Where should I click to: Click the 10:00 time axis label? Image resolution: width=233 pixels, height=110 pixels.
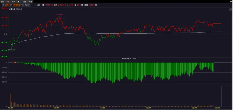[57, 108]
